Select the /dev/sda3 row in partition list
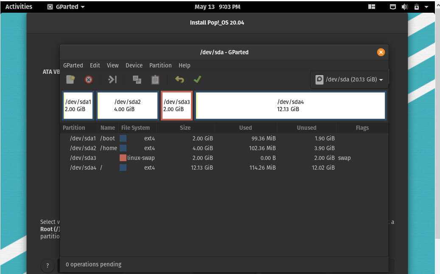 click(x=224, y=158)
